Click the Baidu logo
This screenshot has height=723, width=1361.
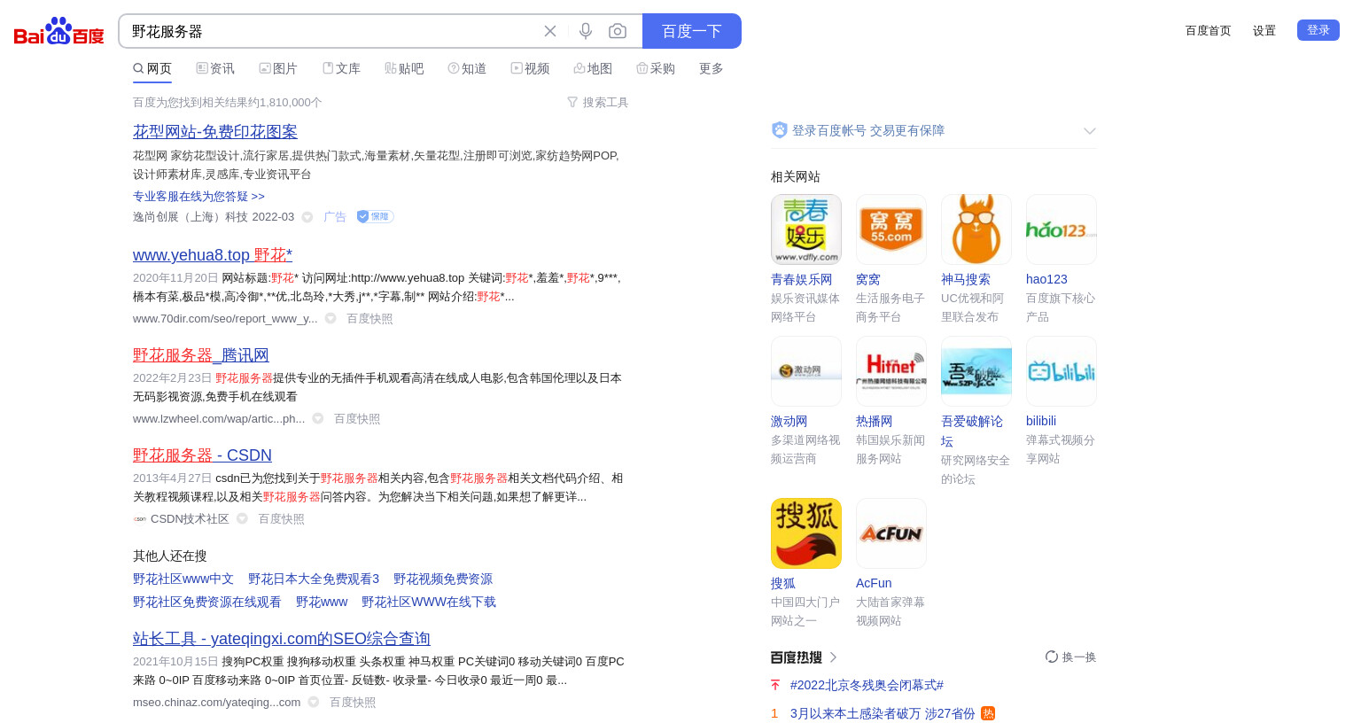[x=59, y=31]
